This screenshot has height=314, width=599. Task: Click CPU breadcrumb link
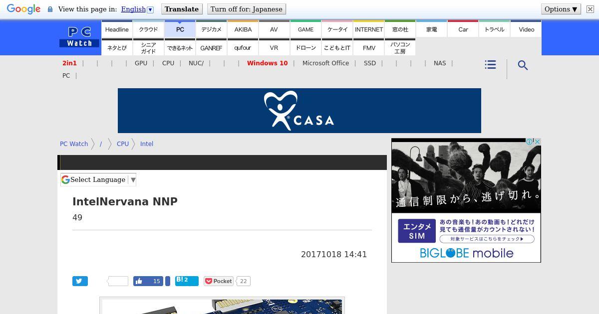pyautogui.click(x=123, y=144)
